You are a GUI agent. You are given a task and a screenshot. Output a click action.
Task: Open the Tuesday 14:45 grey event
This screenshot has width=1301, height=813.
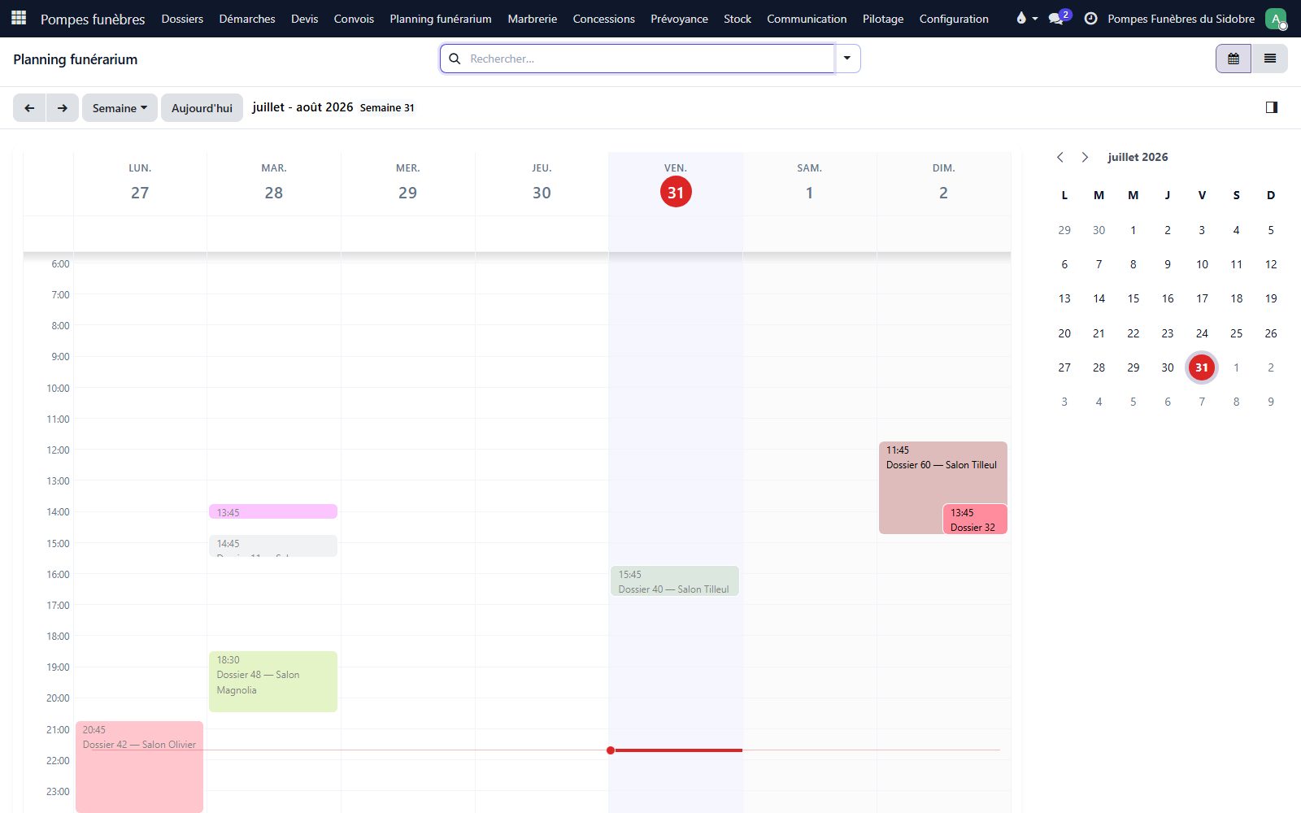point(273,546)
